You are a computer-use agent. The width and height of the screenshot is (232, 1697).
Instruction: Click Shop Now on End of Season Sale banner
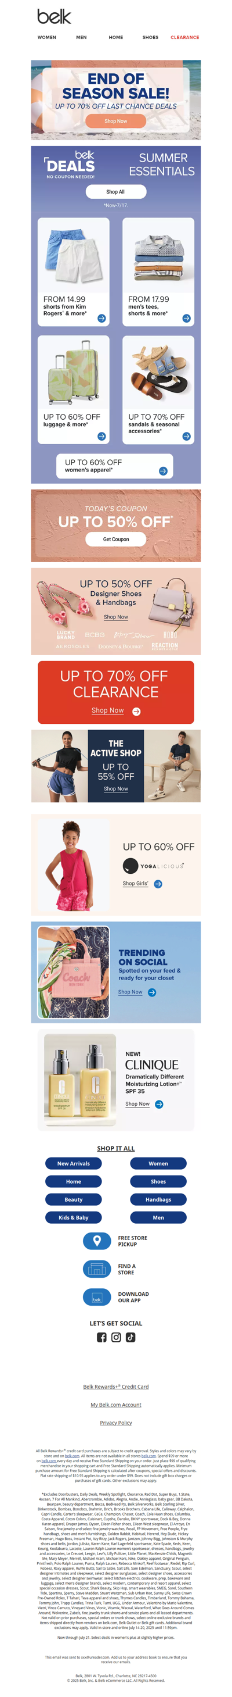[115, 121]
